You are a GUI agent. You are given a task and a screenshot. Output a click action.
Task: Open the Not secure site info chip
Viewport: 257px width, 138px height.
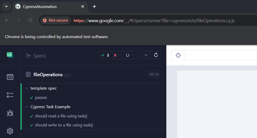(55, 20)
